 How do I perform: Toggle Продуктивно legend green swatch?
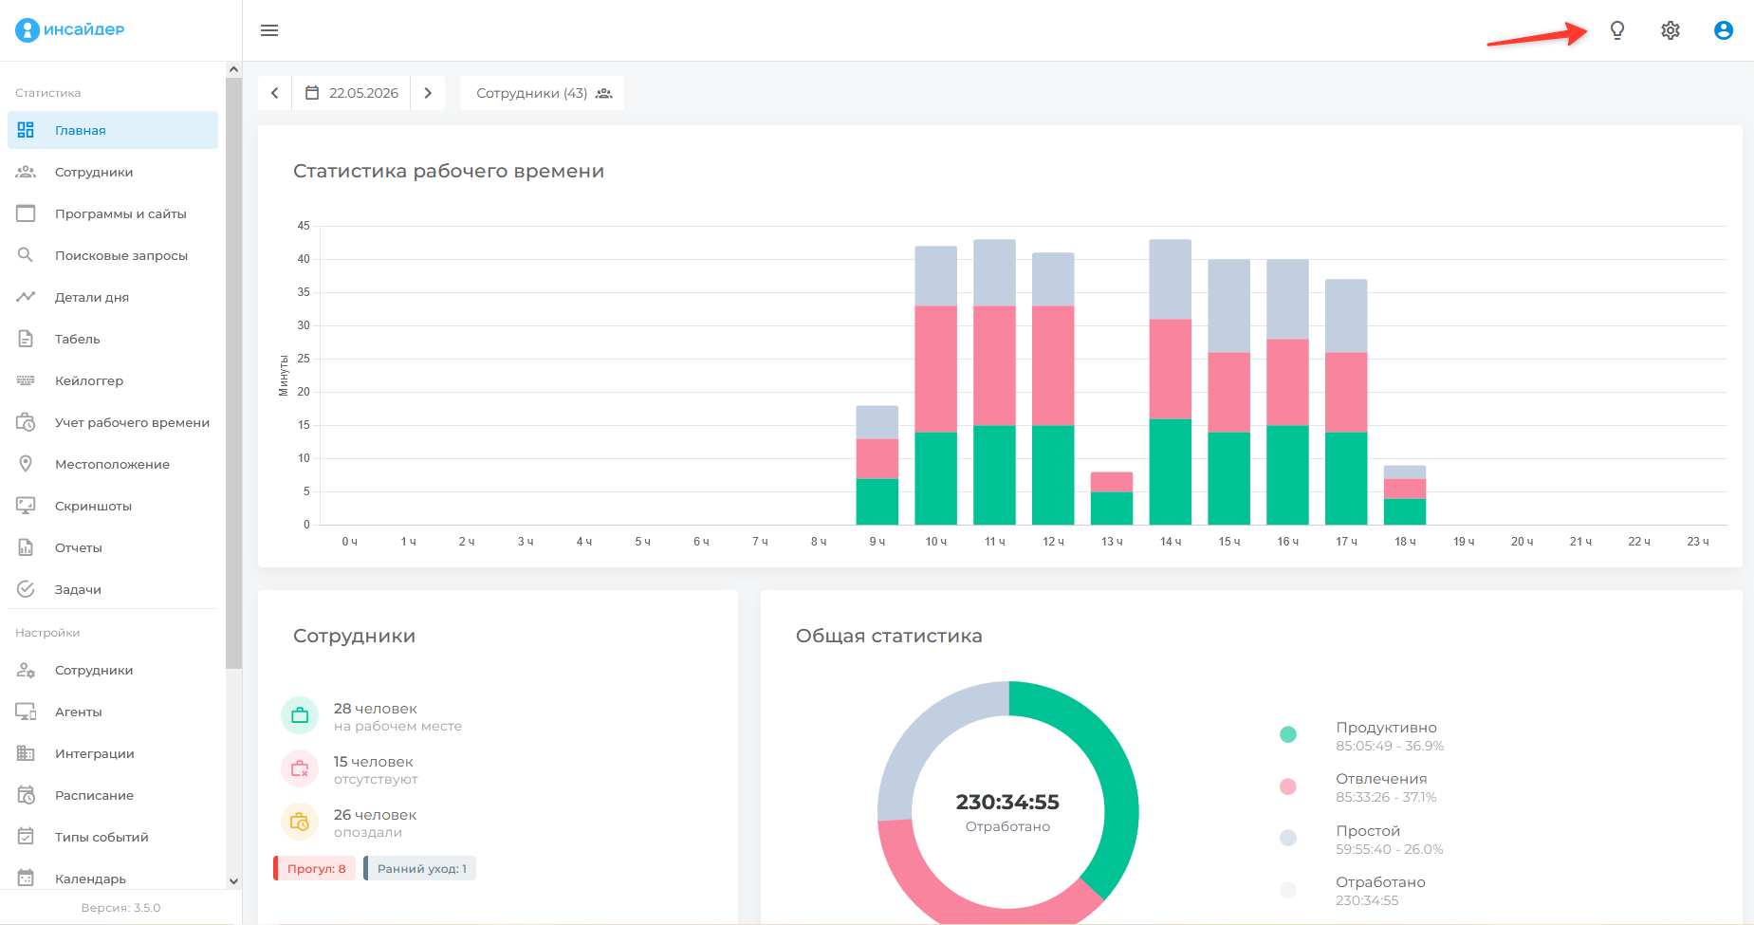tap(1288, 734)
